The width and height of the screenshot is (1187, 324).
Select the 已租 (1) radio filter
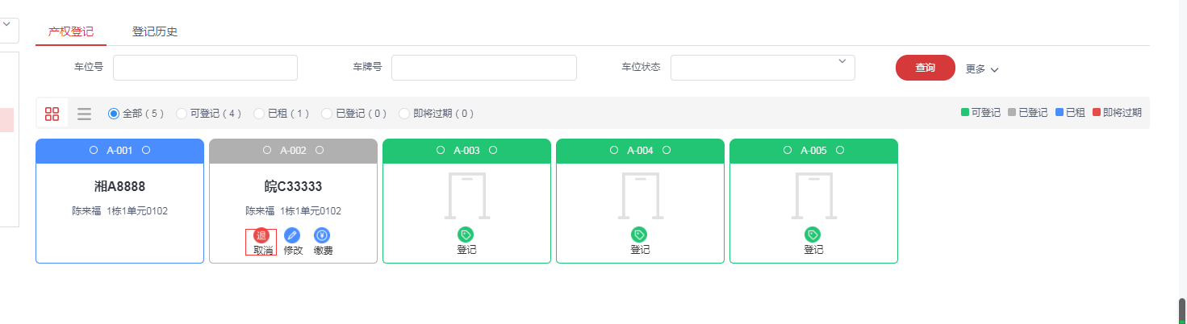[x=259, y=114]
